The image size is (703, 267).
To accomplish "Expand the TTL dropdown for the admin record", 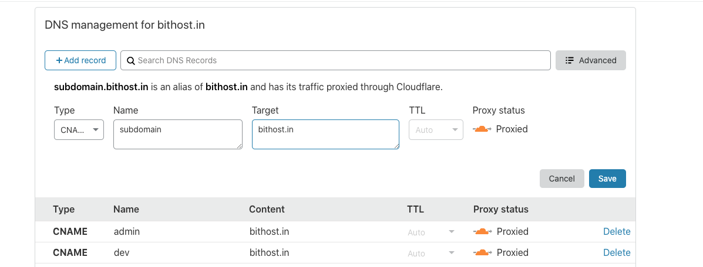I will (x=431, y=232).
